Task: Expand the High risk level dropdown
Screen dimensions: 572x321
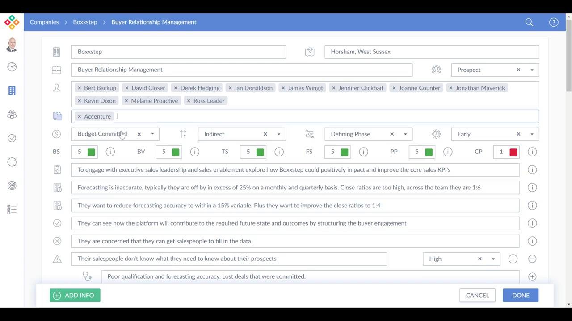Action: click(x=493, y=259)
